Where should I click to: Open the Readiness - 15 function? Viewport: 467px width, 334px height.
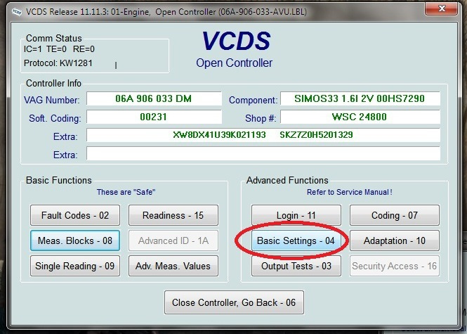point(173,215)
